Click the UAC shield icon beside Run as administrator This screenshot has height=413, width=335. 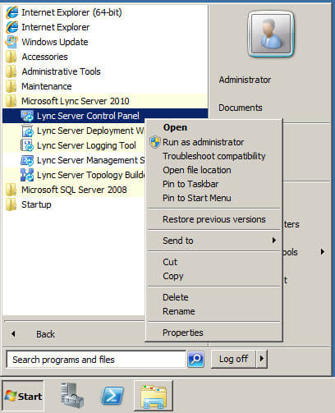155,142
